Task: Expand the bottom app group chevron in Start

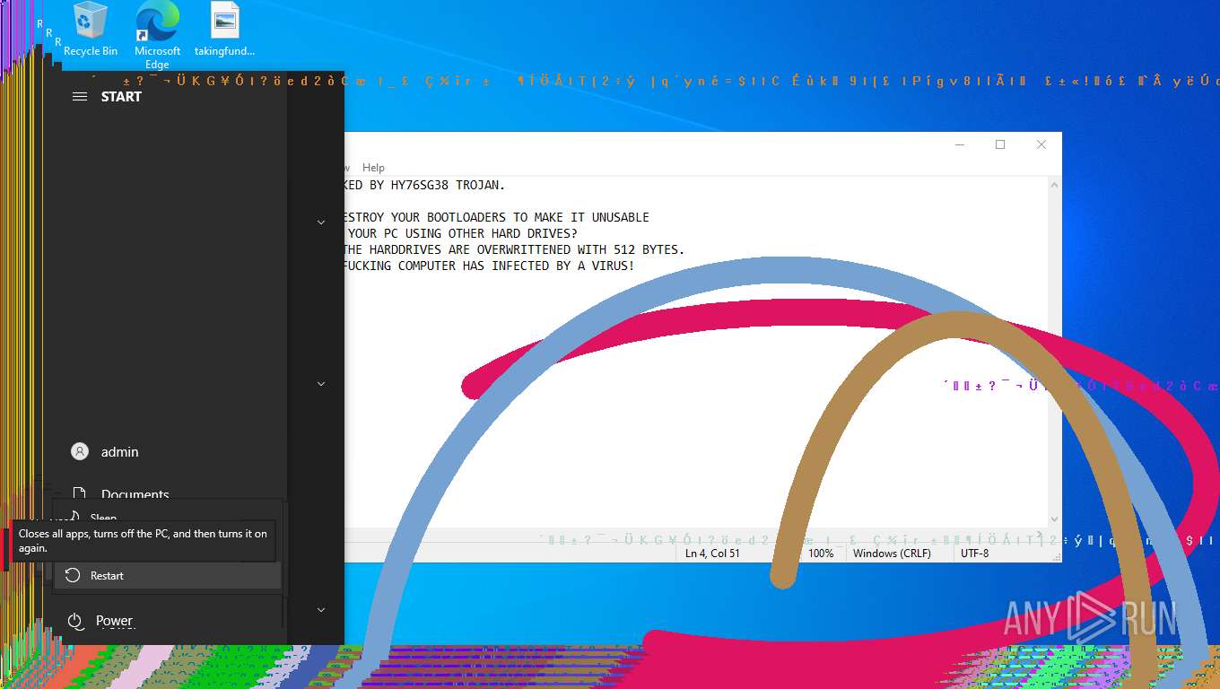Action: coord(321,610)
